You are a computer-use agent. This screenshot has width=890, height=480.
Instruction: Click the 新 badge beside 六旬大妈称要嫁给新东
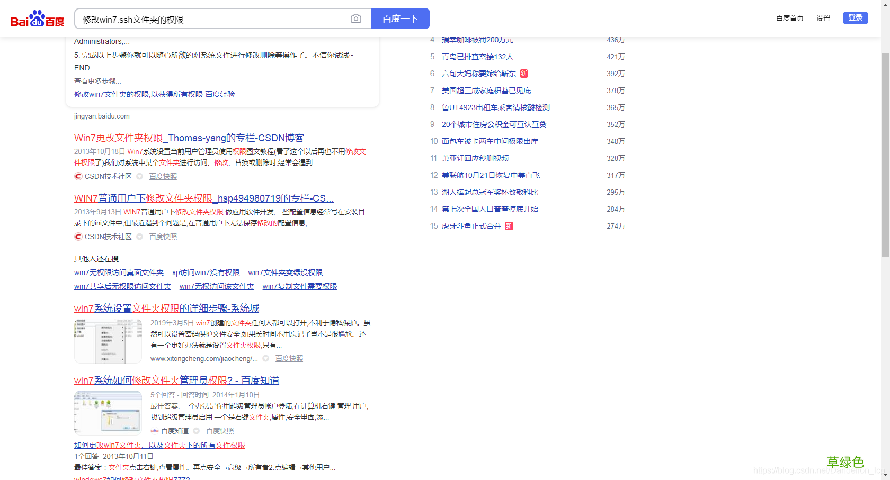click(x=523, y=74)
